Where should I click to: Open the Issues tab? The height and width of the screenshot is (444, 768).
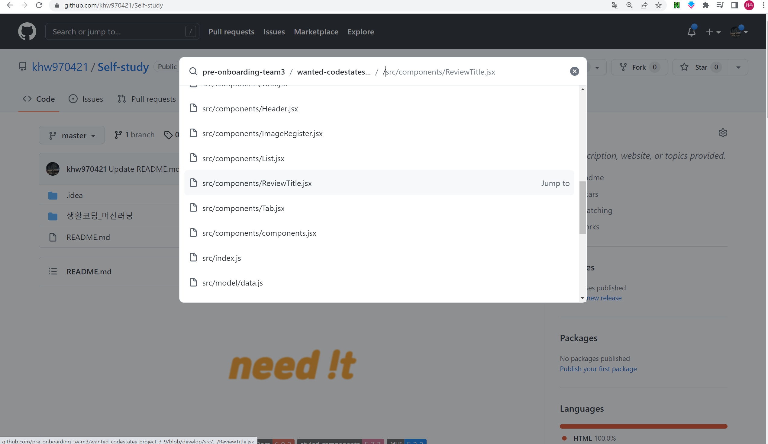[x=86, y=99]
